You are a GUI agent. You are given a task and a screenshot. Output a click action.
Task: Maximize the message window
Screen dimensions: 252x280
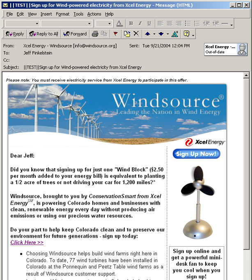point(239,5)
